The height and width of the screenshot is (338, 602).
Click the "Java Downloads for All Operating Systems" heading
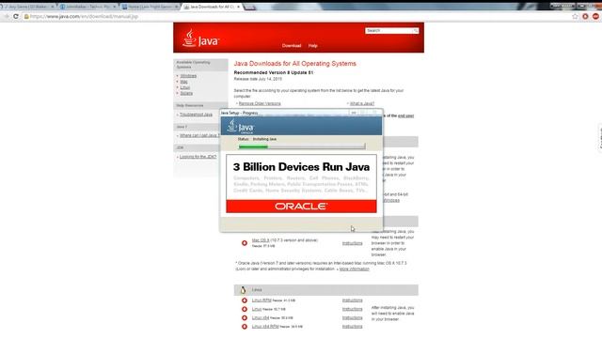click(x=294, y=64)
